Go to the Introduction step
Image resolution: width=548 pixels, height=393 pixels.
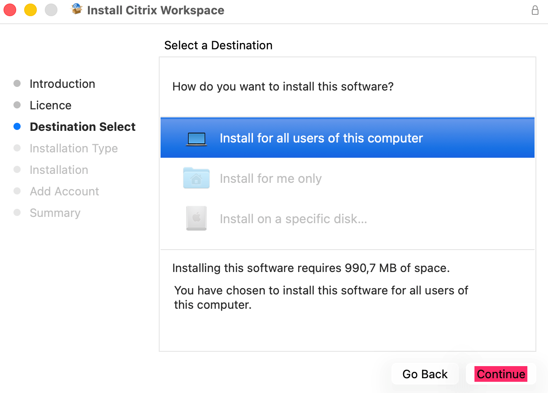pyautogui.click(x=62, y=84)
